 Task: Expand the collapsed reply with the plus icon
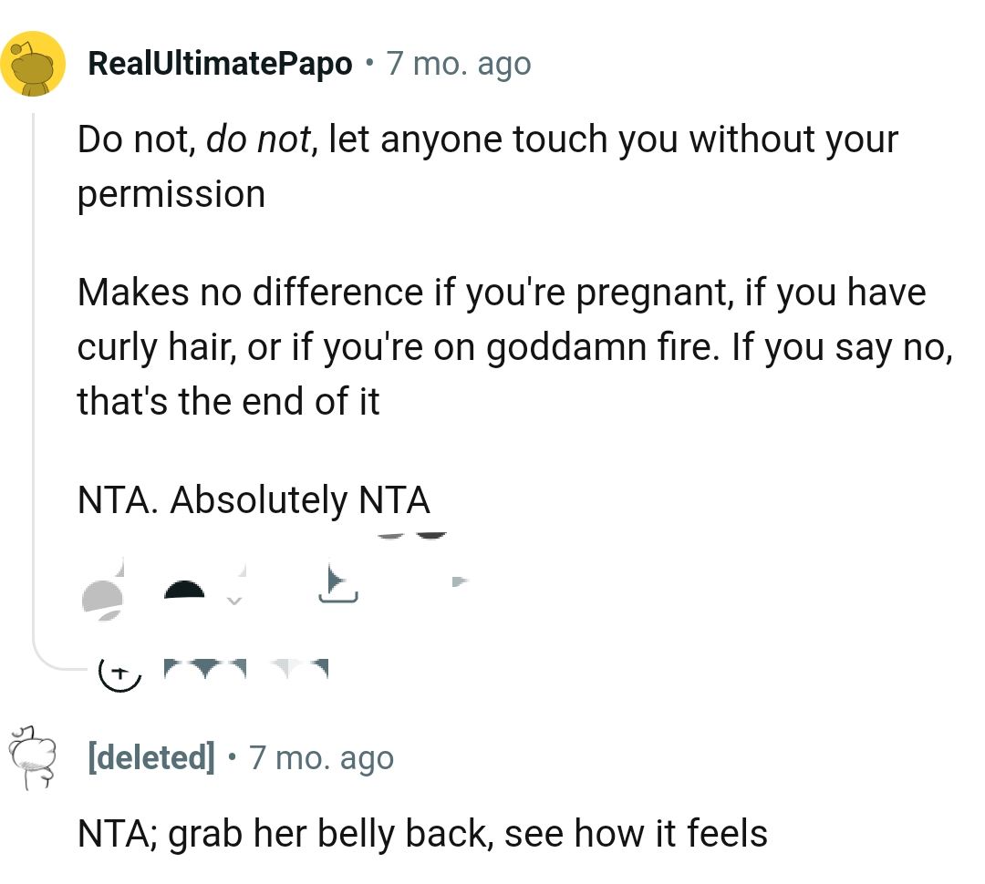coord(120,674)
